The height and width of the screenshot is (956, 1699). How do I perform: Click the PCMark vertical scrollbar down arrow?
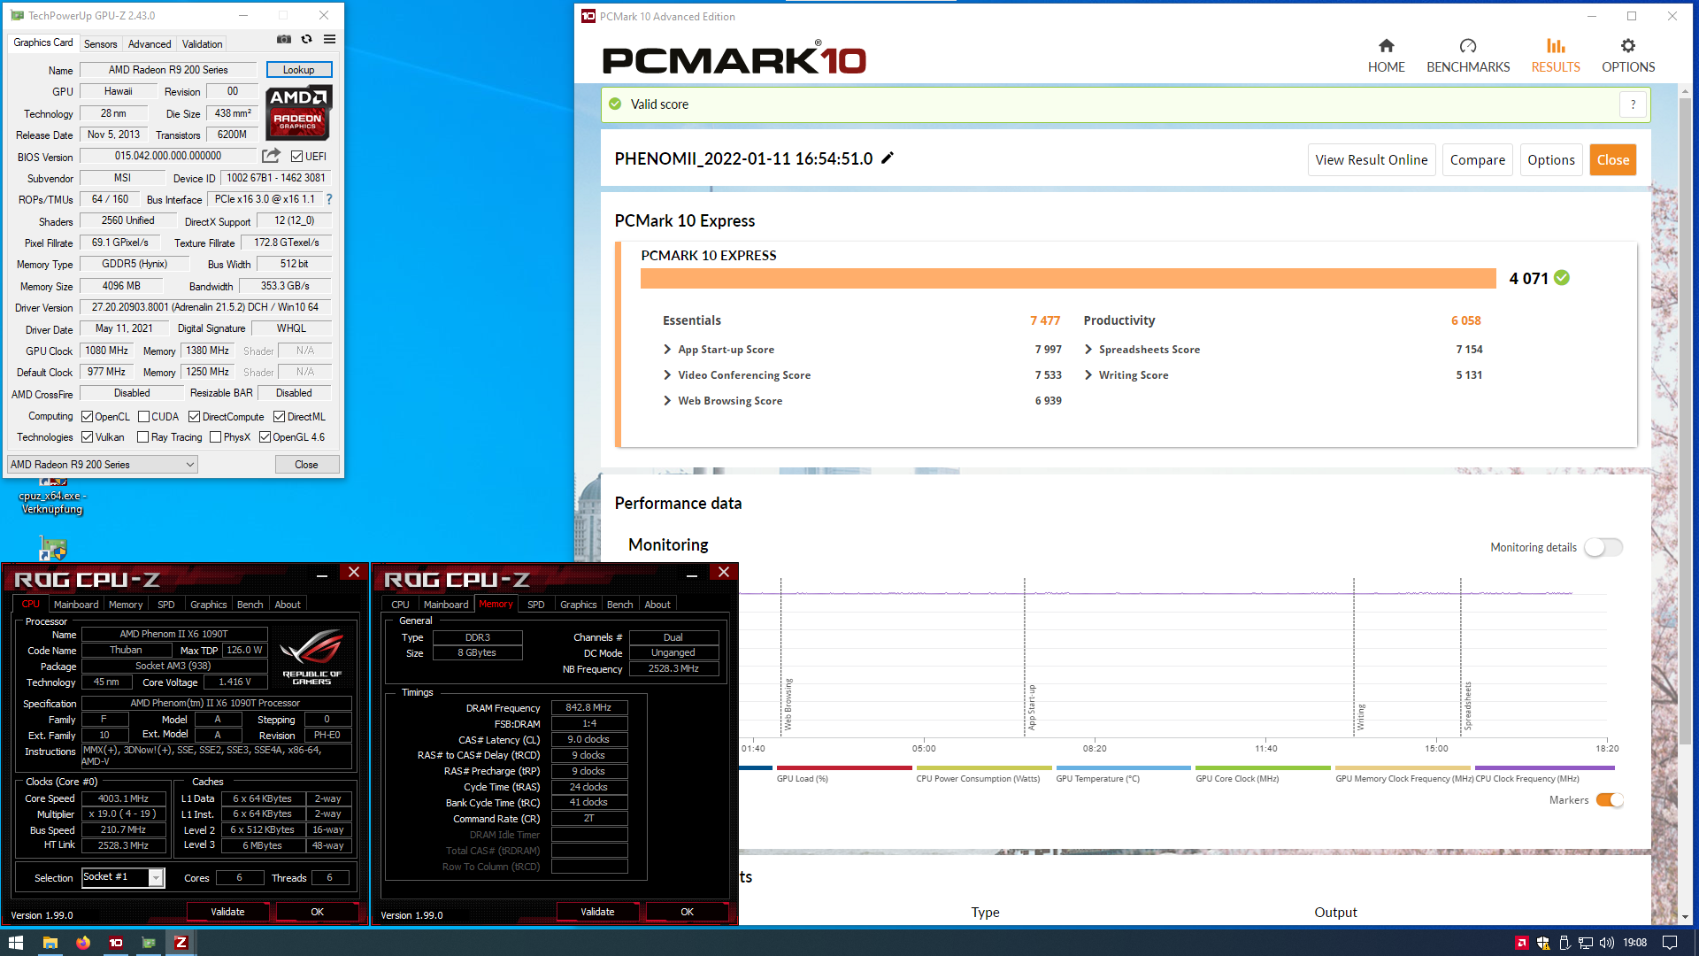(1685, 916)
